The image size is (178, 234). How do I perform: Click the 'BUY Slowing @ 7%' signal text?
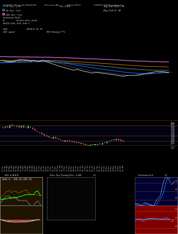(56, 32)
